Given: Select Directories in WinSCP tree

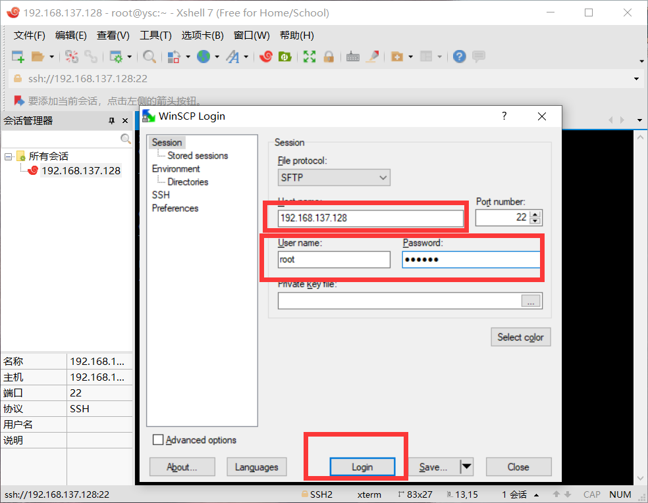Looking at the screenshot, I should point(188,182).
